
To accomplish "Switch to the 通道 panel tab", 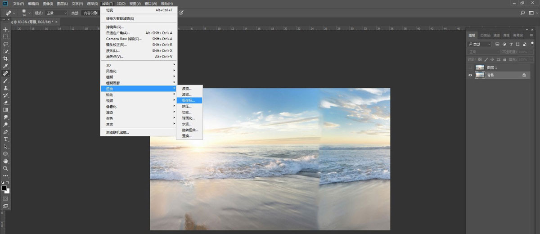I will point(497,35).
